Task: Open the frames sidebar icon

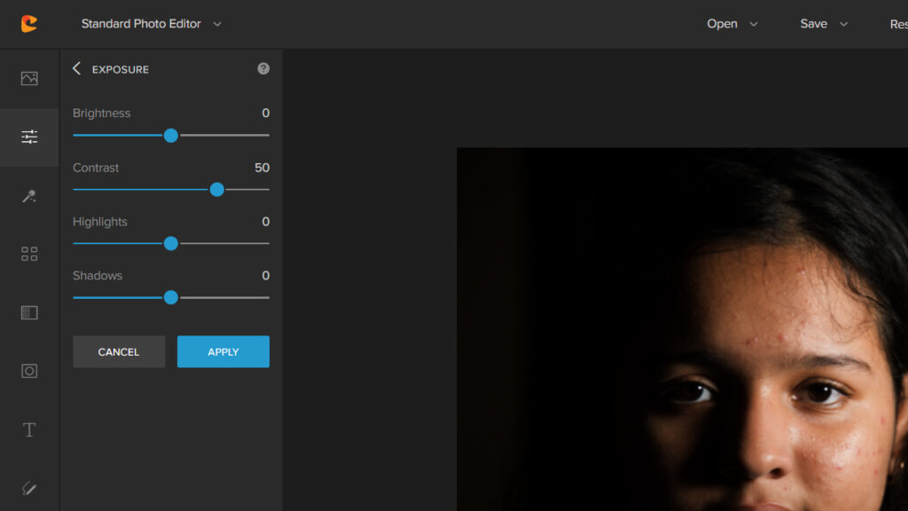Action: [29, 371]
